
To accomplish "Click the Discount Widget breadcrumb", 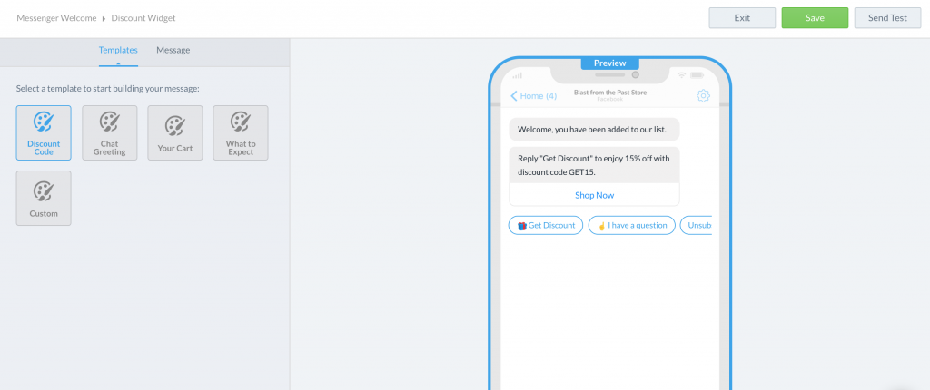I will tap(143, 18).
